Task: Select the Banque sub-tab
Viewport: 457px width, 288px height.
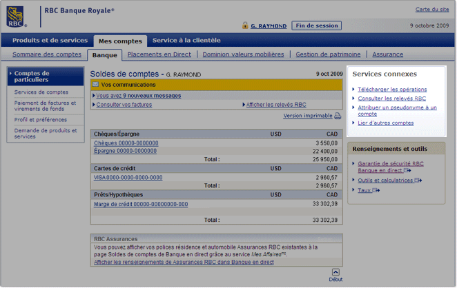Action: (x=105, y=55)
